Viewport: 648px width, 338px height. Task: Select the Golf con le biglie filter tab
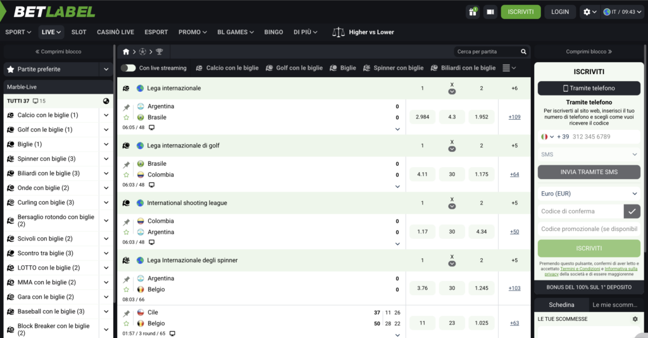[294, 68]
